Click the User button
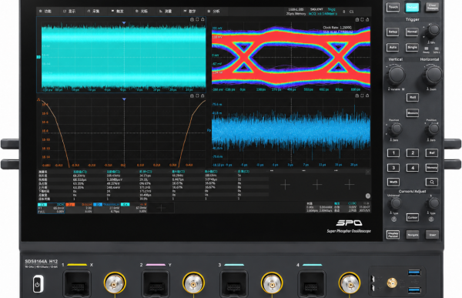The image size is (462, 298). 432,235
